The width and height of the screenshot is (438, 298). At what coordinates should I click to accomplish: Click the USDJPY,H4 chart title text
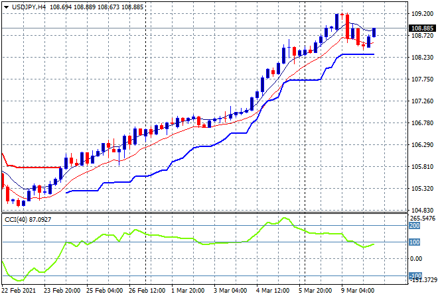[28, 6]
